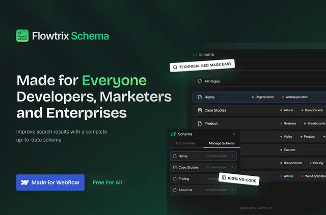Image resolution: width=326 pixels, height=215 pixels.
Task: Click the Product page file icon
Action: (x=200, y=124)
